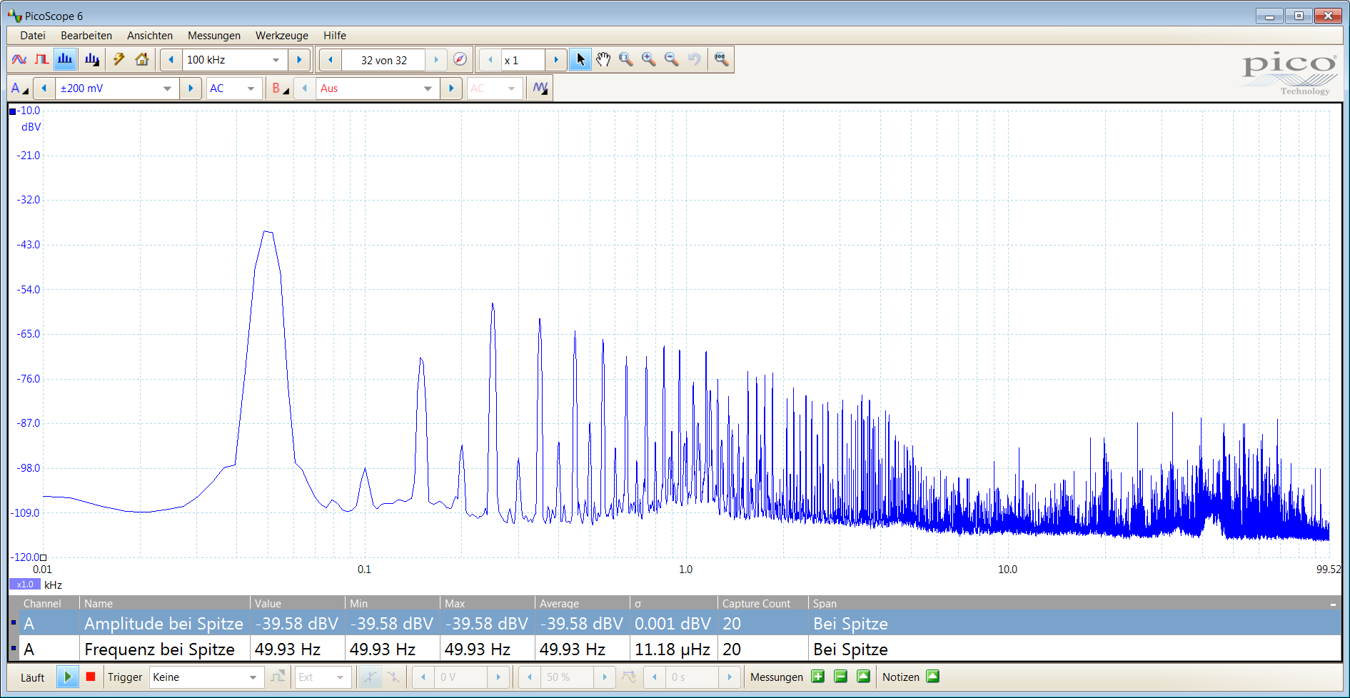Select zoom window tool
The width and height of the screenshot is (1350, 698).
click(626, 59)
